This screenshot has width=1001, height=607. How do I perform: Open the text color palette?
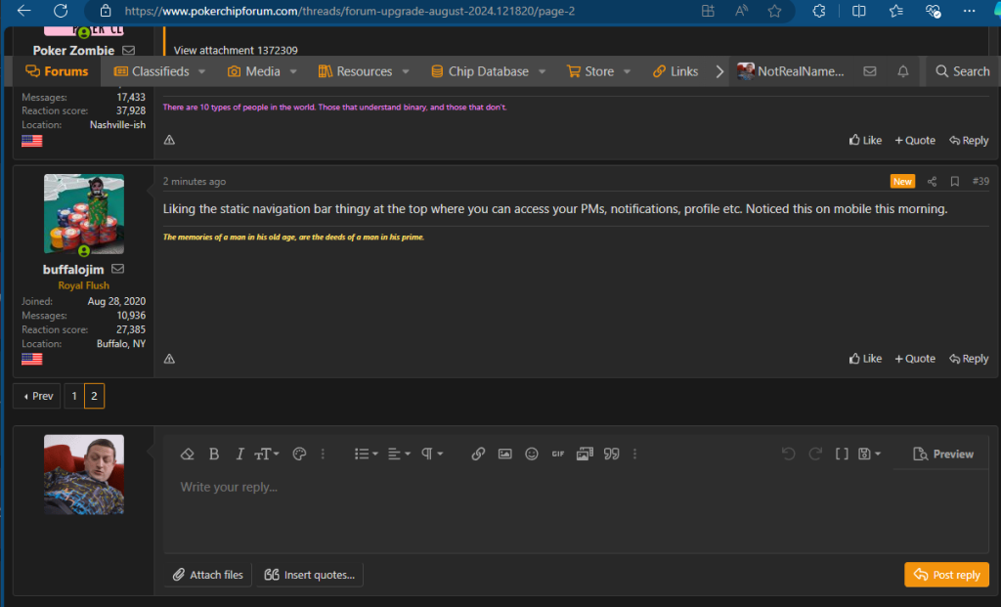point(299,454)
